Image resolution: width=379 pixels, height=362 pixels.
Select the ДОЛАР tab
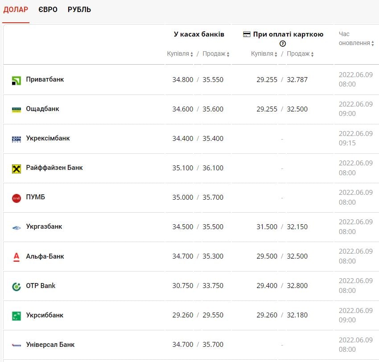16,9
